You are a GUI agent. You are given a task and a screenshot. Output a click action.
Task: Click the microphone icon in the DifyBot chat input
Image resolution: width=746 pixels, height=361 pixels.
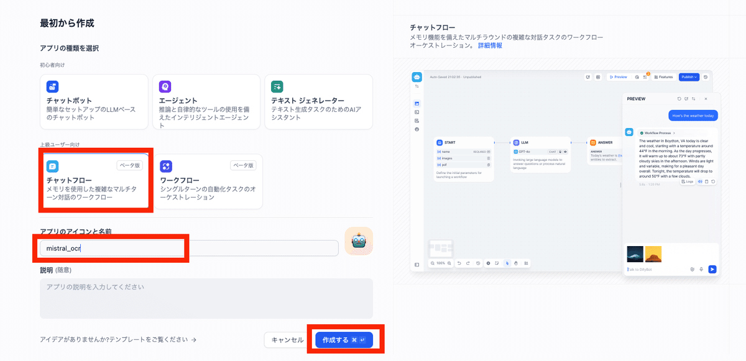point(701,269)
